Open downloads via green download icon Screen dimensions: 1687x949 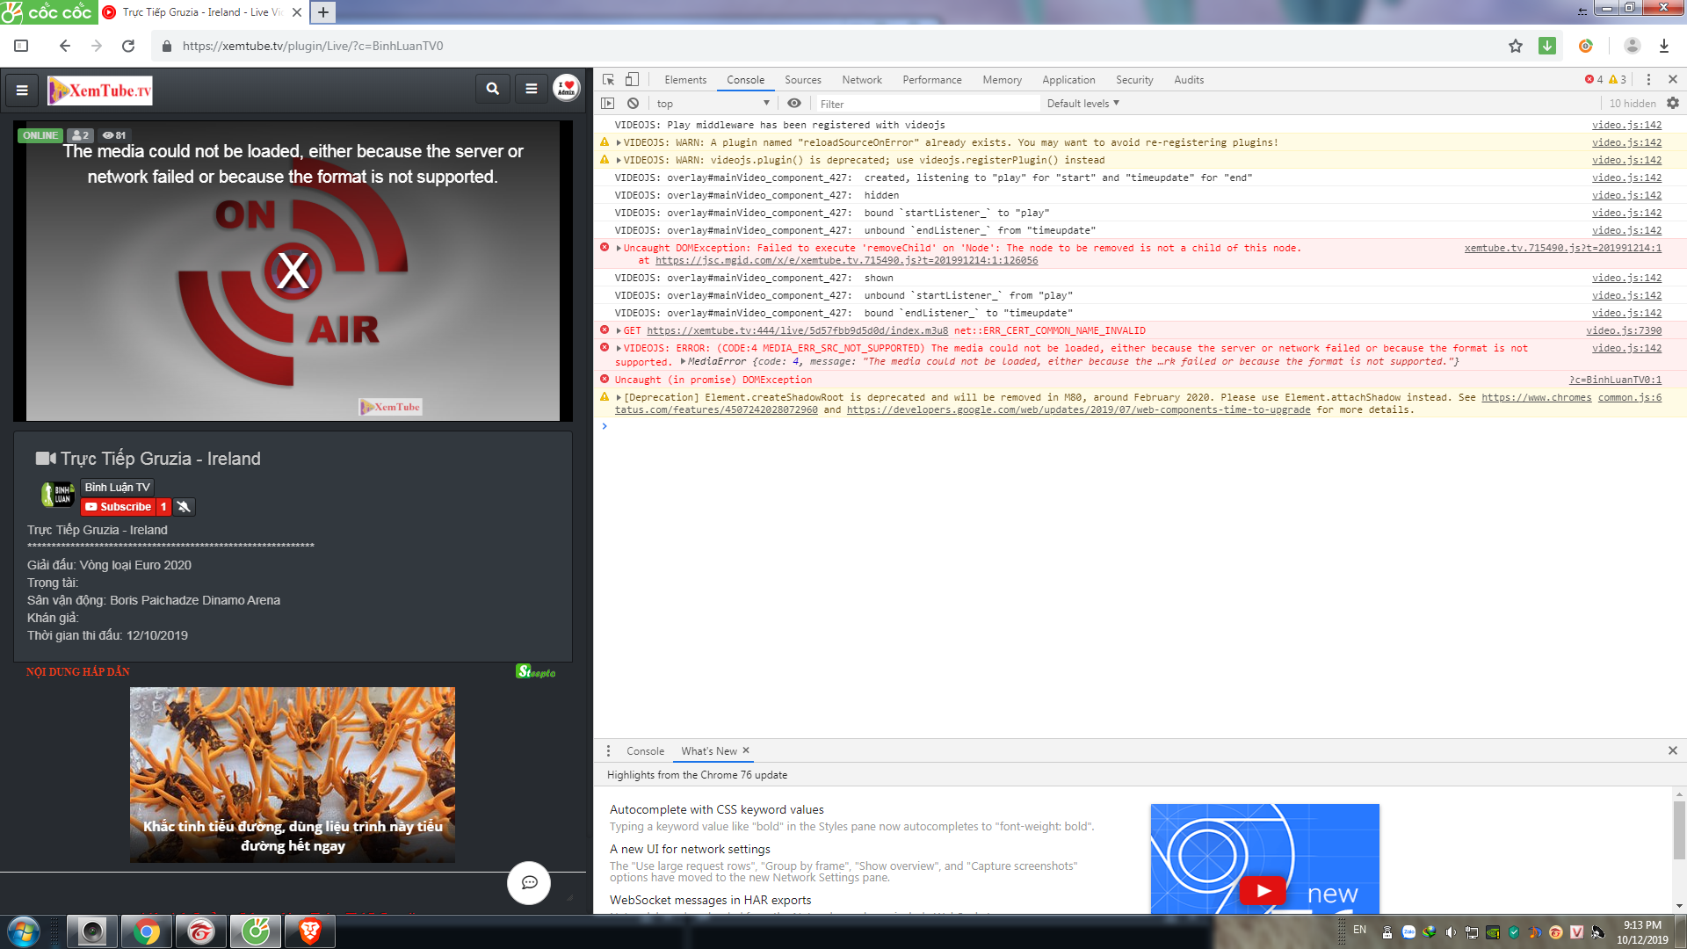[1546, 46]
